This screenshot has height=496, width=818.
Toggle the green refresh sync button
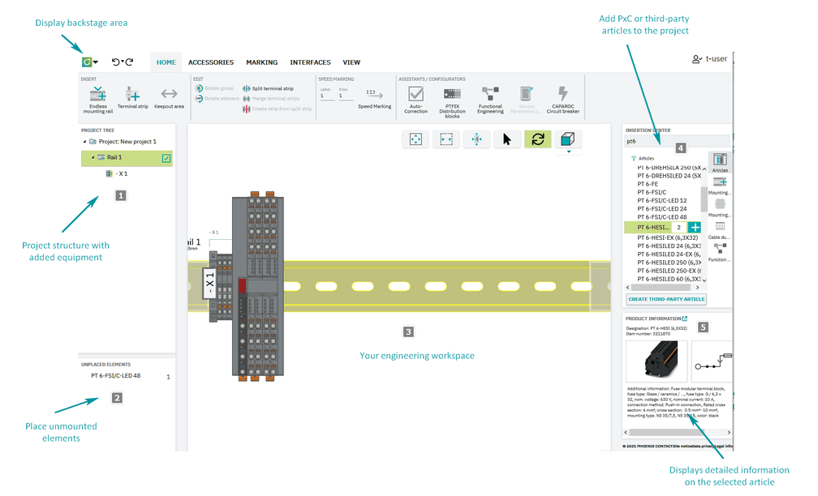click(x=538, y=139)
